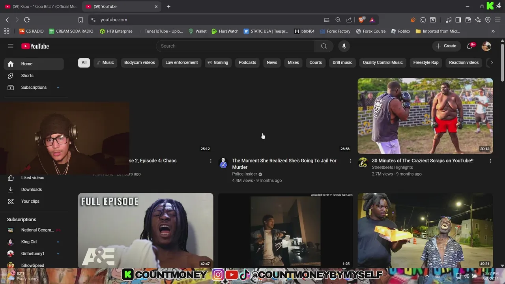Image resolution: width=505 pixels, height=284 pixels.
Task: Click the Create button
Action: pos(446,46)
